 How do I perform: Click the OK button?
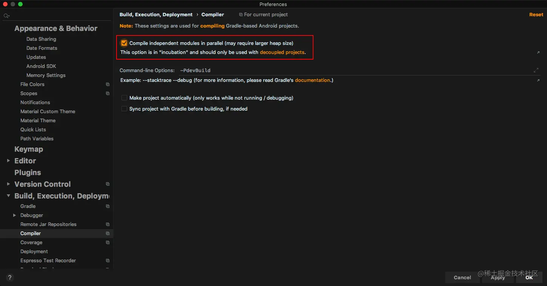click(x=529, y=278)
